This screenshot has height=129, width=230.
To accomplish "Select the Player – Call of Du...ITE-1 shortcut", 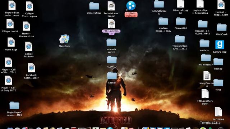I will click(x=9, y=62).
